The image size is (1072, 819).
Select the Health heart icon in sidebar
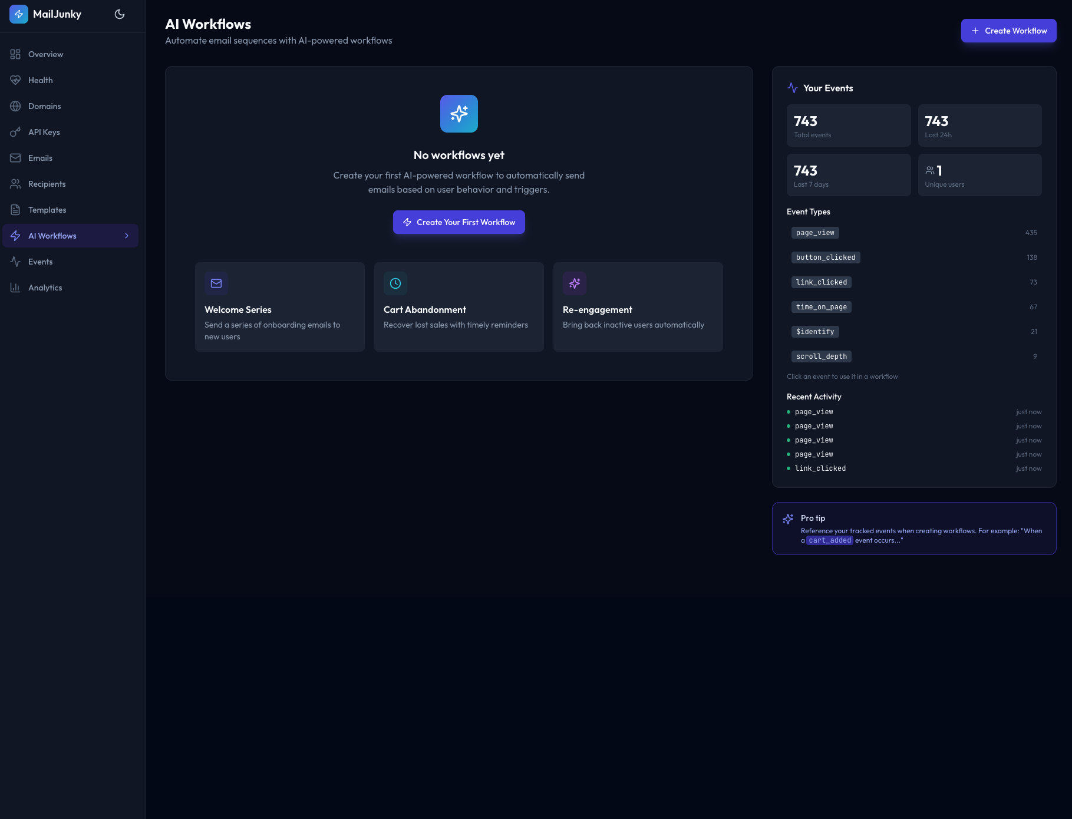point(16,80)
